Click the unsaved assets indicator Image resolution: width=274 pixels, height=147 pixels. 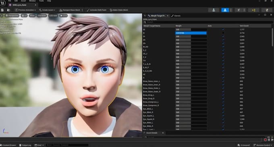pyautogui.click(x=243, y=145)
